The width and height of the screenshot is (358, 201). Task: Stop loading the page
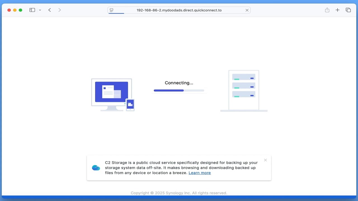pos(247,10)
